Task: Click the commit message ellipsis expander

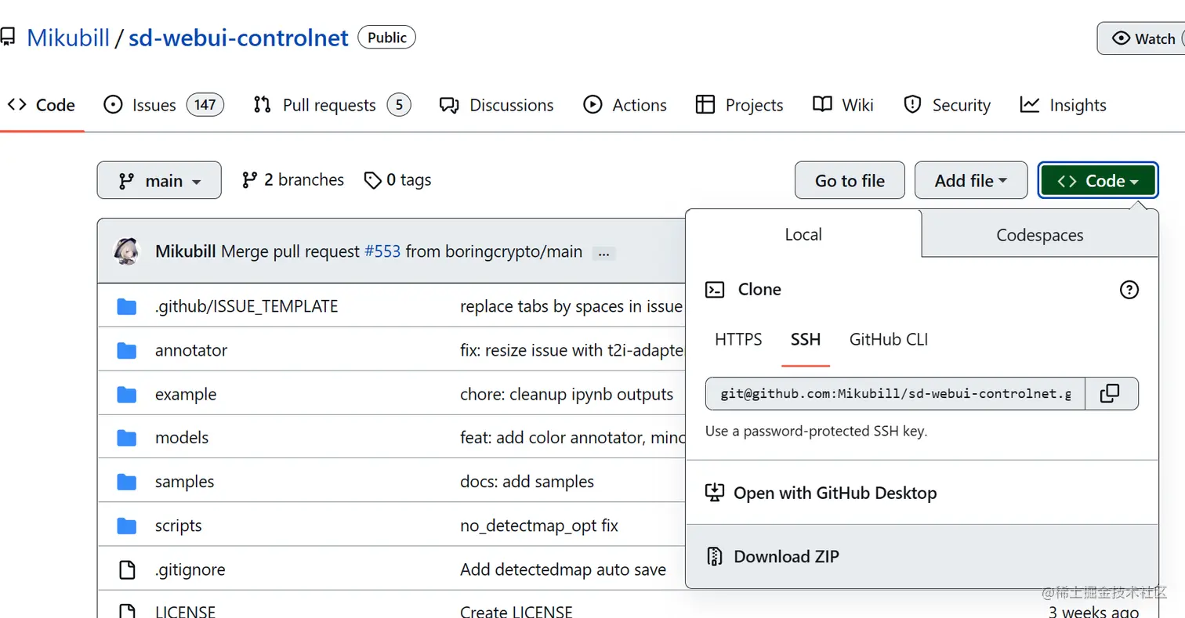Action: coord(603,253)
